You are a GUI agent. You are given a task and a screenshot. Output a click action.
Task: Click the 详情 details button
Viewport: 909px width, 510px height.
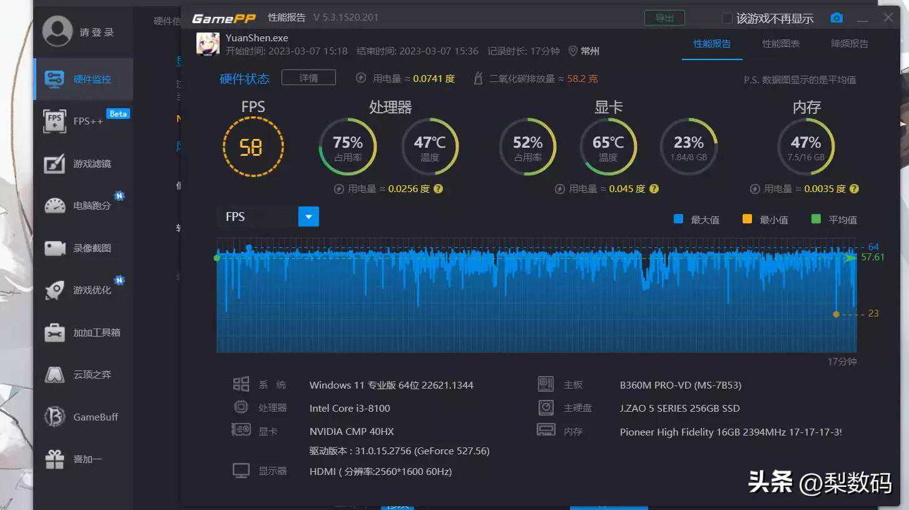(x=308, y=78)
